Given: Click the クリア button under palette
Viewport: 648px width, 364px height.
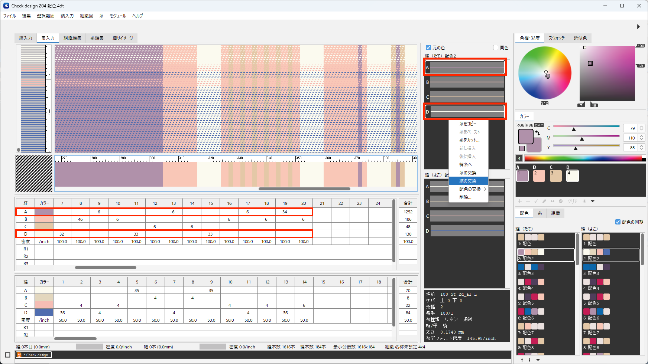Looking at the screenshot, I should tap(572, 201).
